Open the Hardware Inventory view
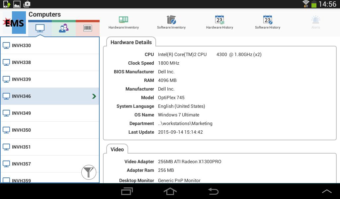Screen dimensions: 340x199 pyautogui.click(x=124, y=22)
